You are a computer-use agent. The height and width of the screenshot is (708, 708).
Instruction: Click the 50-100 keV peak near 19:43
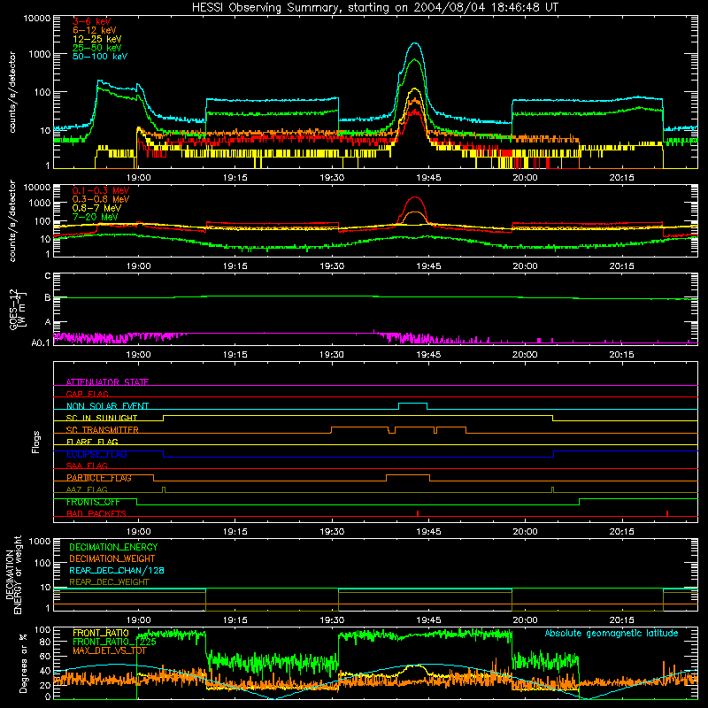[415, 43]
